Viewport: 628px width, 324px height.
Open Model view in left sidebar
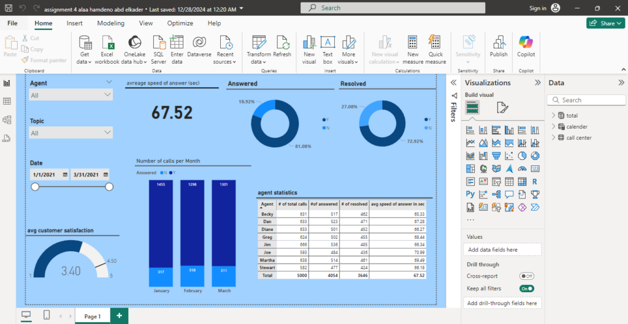(7, 119)
